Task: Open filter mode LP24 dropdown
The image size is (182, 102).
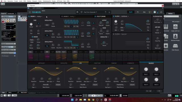Action: coord(122,28)
